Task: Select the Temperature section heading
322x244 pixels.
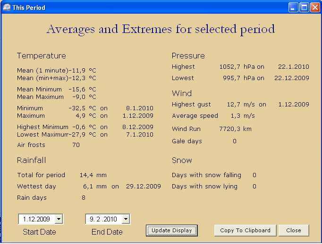Action: (x=42, y=56)
